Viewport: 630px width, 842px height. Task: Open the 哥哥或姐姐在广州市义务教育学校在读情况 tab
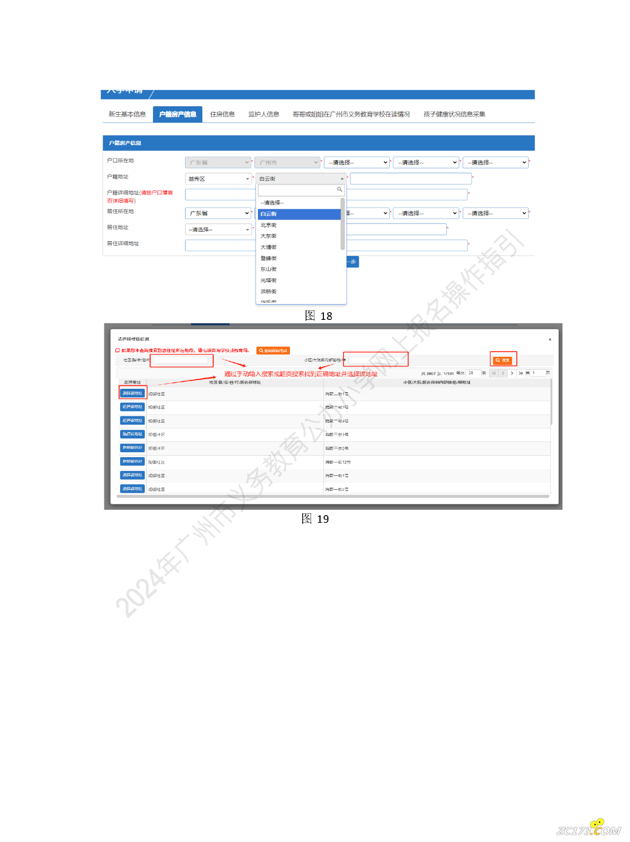[x=351, y=114]
